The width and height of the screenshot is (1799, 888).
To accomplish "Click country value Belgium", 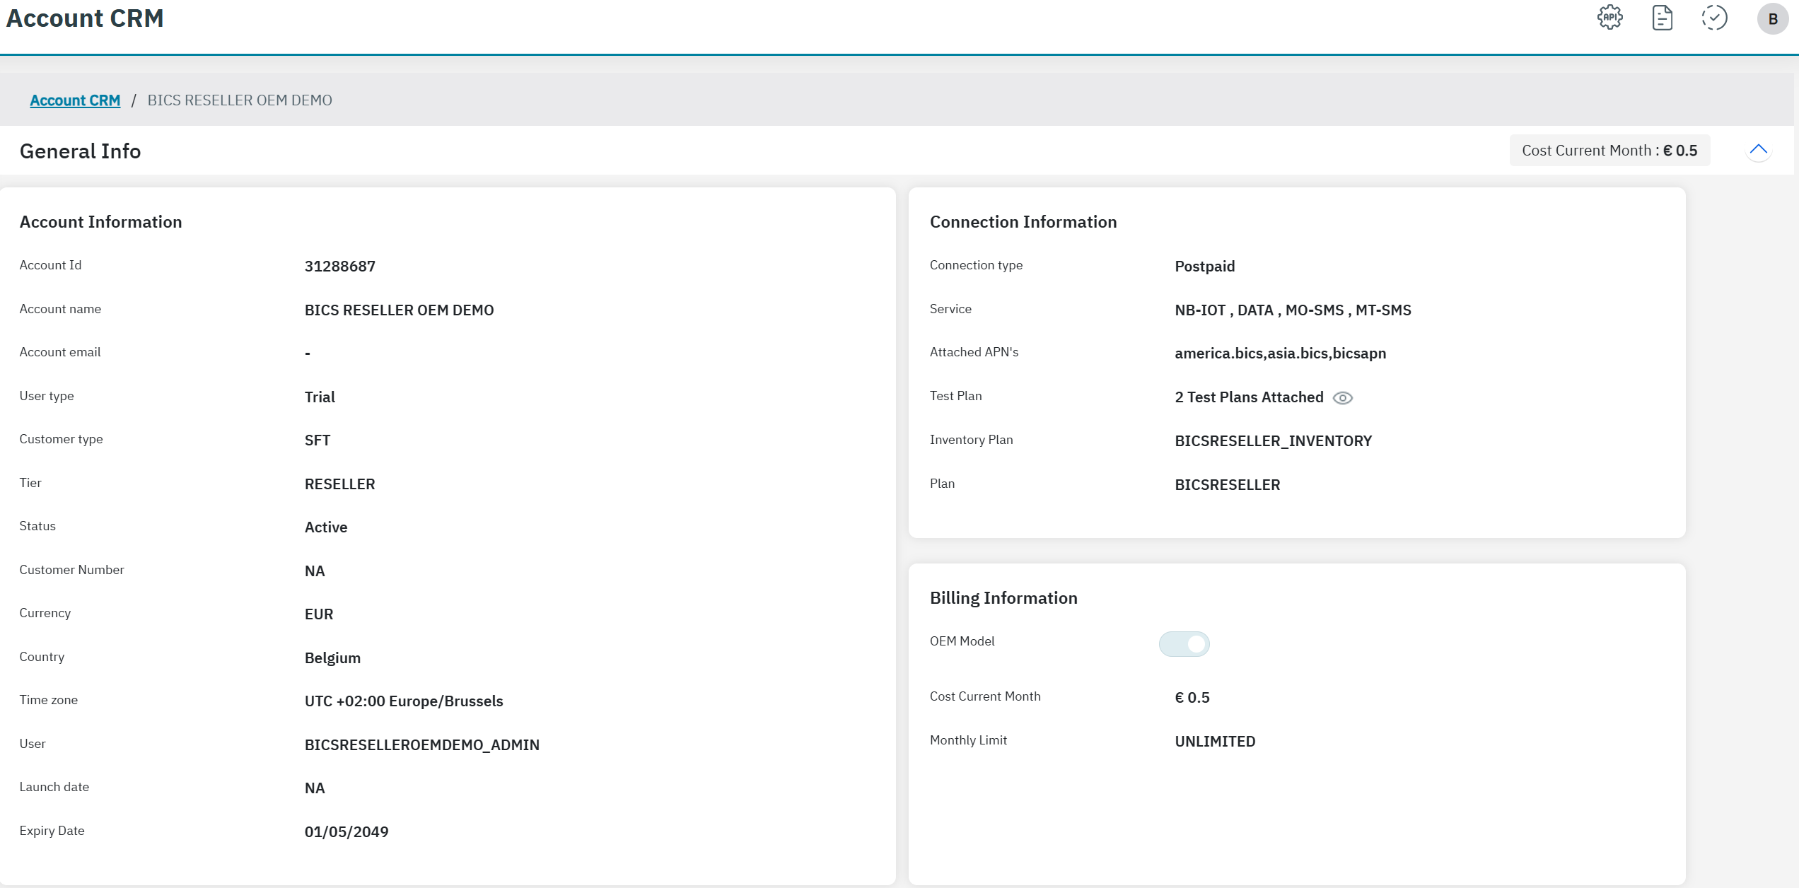I will click(332, 658).
